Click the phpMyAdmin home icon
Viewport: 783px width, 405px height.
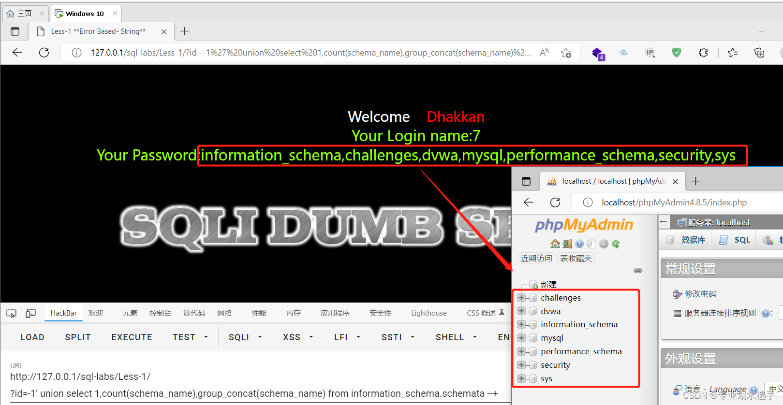[x=555, y=244]
